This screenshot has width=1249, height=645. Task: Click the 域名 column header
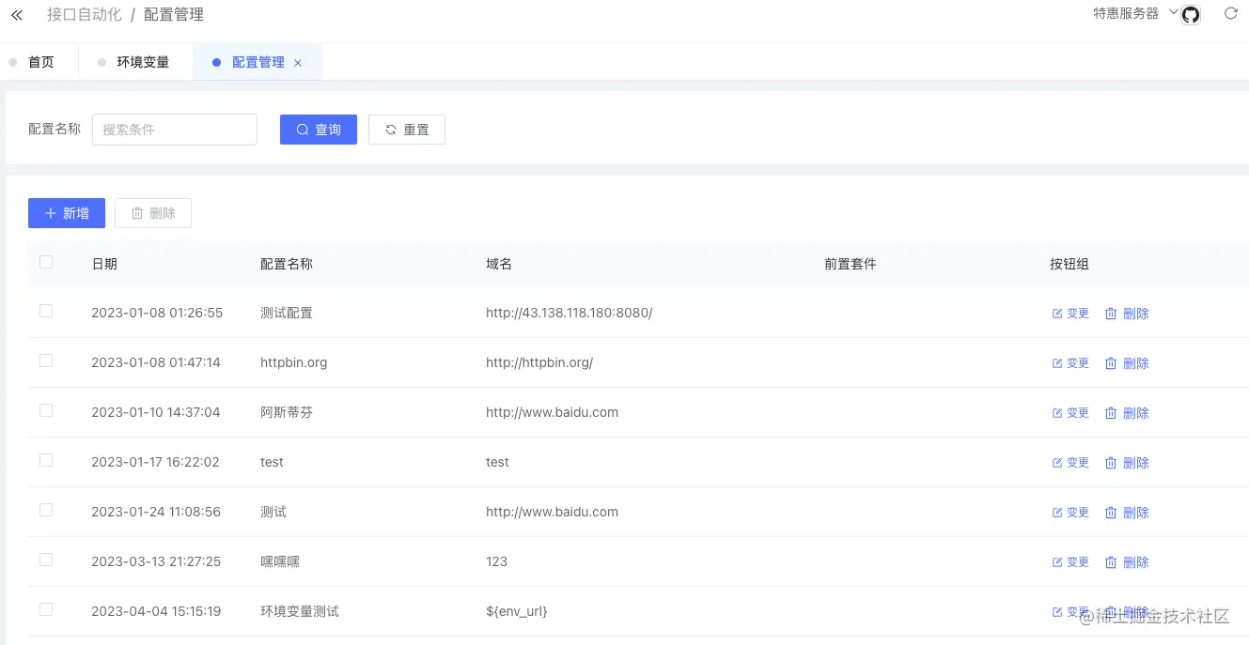[x=499, y=264]
